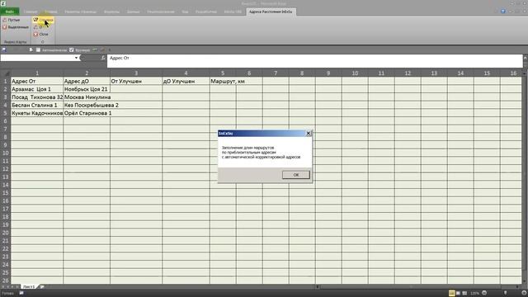Select column header 5
Viewport: 528px width, 297px height.
pos(223,73)
